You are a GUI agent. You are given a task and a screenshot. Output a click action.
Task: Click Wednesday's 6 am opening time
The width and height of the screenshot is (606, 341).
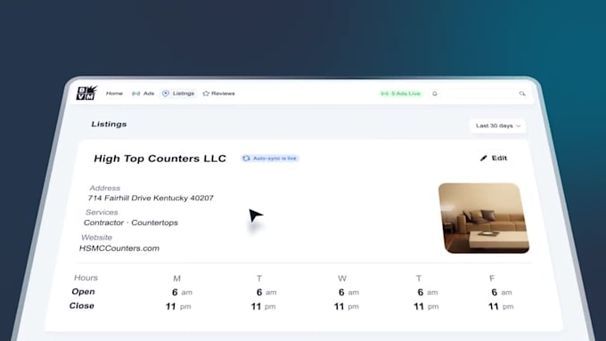coord(348,292)
